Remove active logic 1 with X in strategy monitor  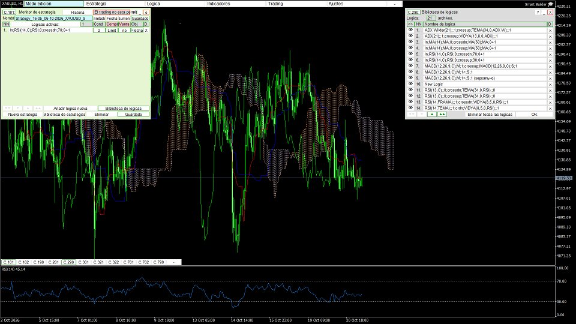point(146,31)
